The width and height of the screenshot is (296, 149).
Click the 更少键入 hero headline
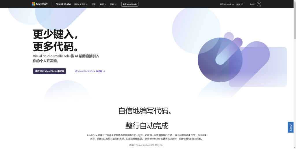56,40
